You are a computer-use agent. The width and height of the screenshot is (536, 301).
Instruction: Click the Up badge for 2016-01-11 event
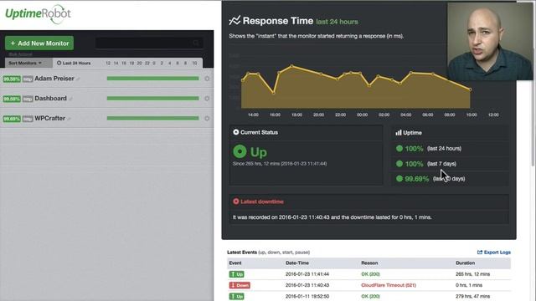[236, 296]
